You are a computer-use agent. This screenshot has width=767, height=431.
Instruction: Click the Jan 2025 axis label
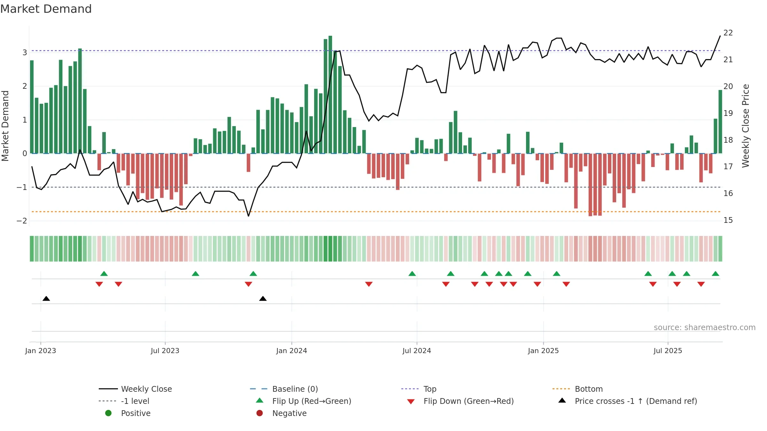point(544,351)
